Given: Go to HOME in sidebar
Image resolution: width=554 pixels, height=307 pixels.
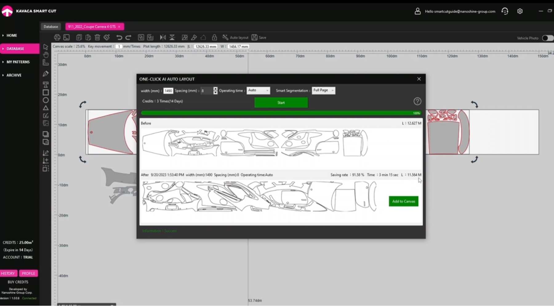Looking at the screenshot, I should coord(12,35).
